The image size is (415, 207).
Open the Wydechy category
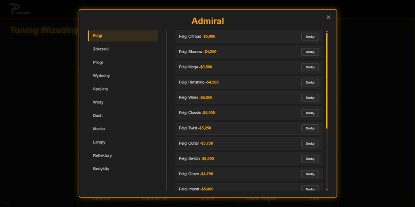(x=123, y=76)
